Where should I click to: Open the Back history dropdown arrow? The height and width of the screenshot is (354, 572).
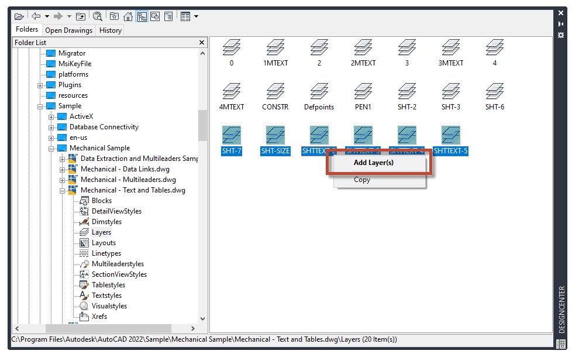[47, 16]
